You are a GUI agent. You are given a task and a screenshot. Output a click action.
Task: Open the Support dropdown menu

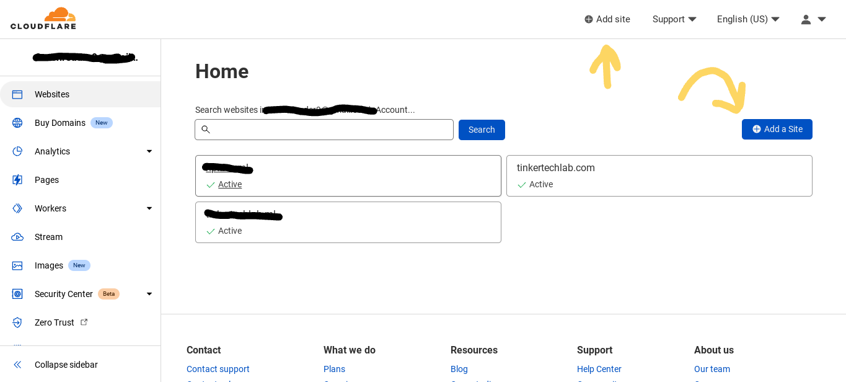point(674,19)
